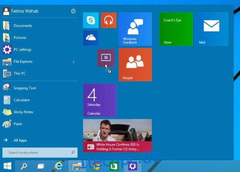Open PC settings from the Start menu
240x172 pixels.
click(40, 50)
